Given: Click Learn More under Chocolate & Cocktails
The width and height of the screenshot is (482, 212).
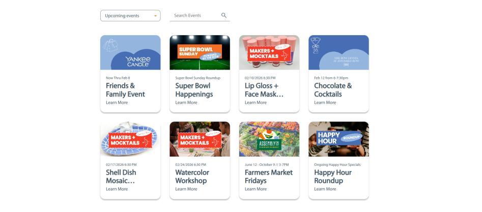Looking at the screenshot, I should pos(325,103).
